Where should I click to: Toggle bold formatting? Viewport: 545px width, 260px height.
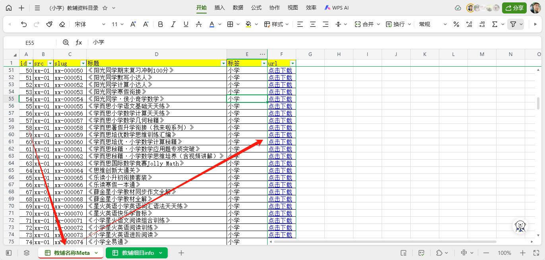click(x=161, y=24)
